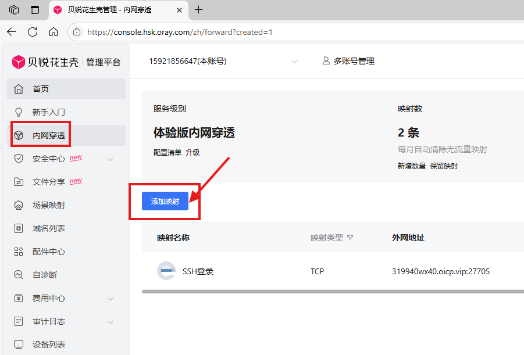Click the SSH登录 mapping name

[x=198, y=271]
